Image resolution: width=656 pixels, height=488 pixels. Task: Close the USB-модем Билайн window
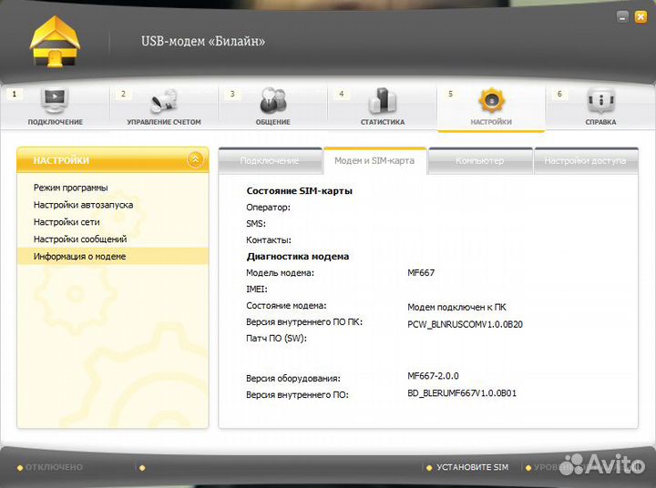(x=641, y=17)
